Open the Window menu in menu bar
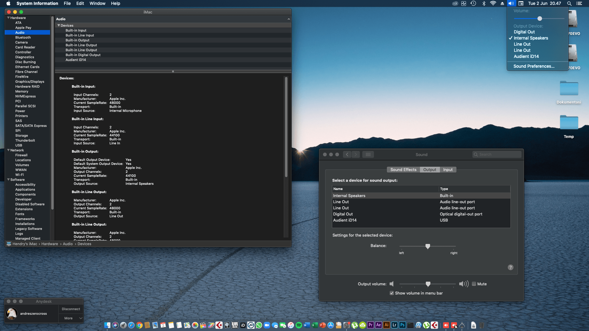Viewport: 589px width, 331px height. click(x=97, y=3)
